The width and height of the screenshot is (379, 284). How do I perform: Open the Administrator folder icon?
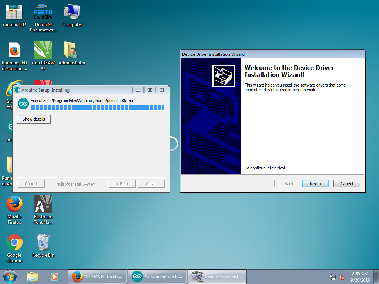[x=72, y=53]
